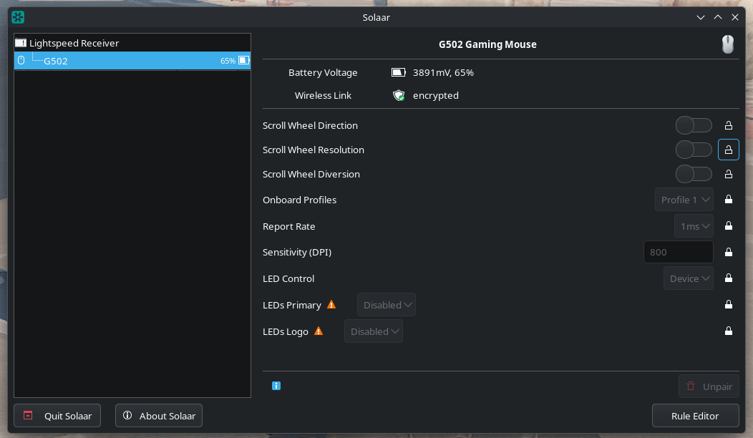753x438 pixels.
Task: Open the Rule Editor
Action: coord(695,416)
